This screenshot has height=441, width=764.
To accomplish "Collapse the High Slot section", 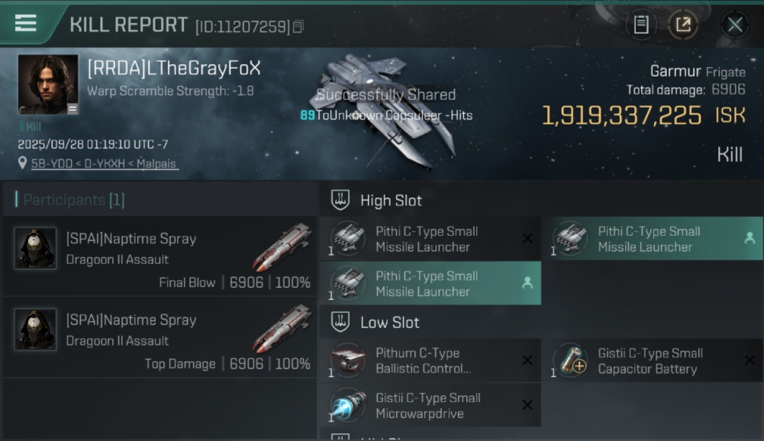I will coord(376,200).
